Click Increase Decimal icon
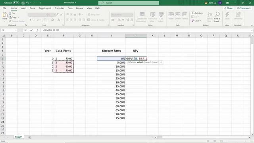 pos(128,20)
